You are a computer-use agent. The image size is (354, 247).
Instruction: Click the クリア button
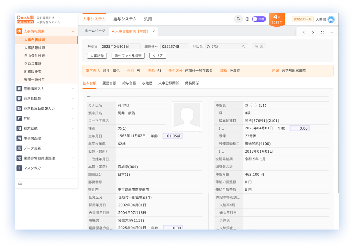[158, 56]
